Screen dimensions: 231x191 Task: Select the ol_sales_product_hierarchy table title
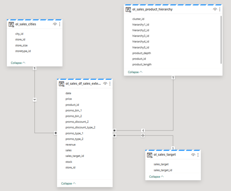(152, 9)
